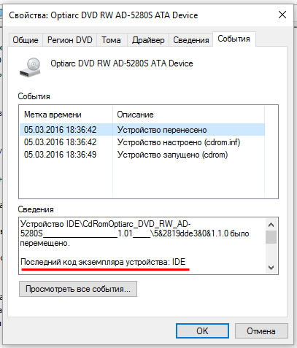
Task: Select the Тома tab
Action: click(111, 40)
